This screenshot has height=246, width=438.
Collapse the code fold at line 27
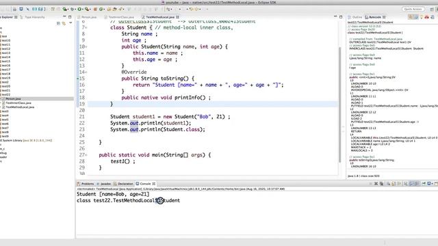86,155
